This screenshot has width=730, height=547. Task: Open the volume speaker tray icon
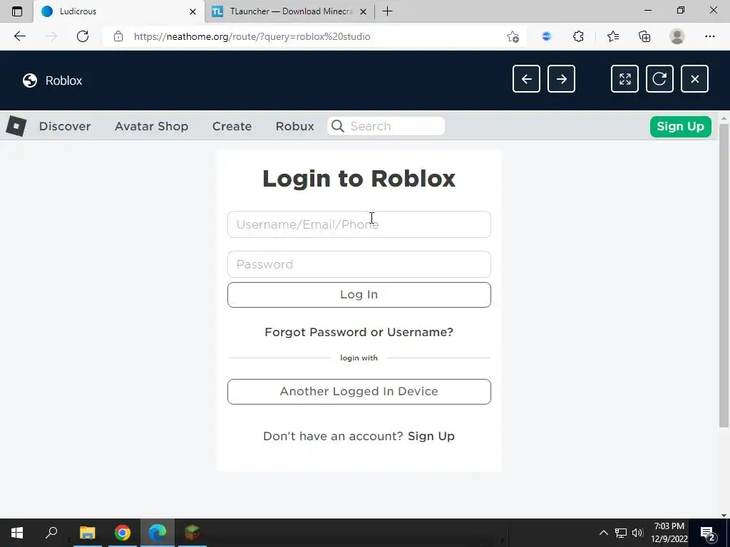click(x=637, y=533)
